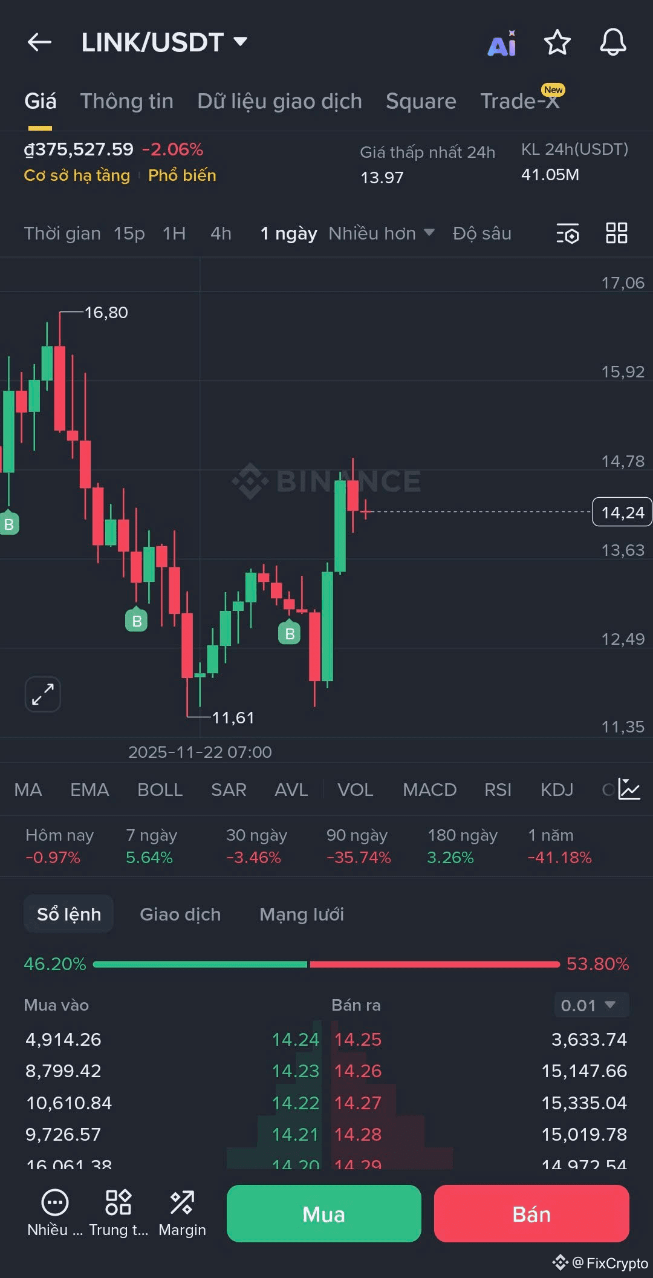This screenshot has height=1278, width=653.
Task: Select bid price 14.23
Action: click(x=296, y=1071)
